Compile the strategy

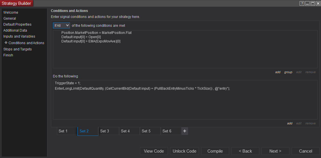tap(215, 151)
